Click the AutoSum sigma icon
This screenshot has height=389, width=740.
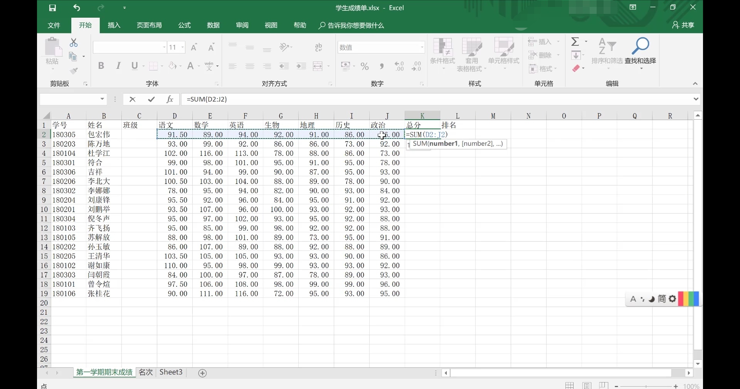click(575, 42)
